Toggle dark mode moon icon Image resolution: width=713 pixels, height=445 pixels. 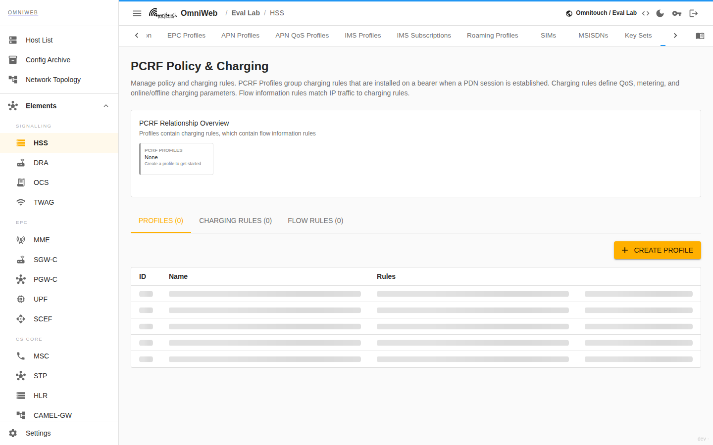click(x=660, y=13)
